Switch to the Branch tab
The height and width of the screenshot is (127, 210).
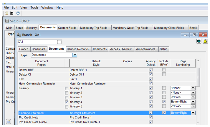tap(24, 49)
